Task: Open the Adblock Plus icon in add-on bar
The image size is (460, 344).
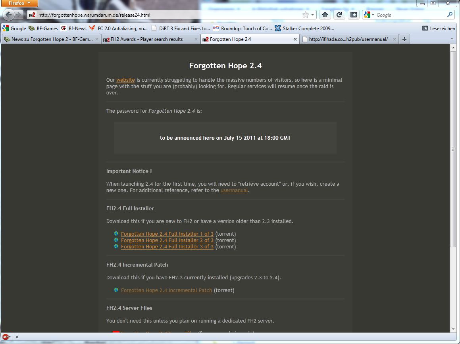Action: [x=6, y=337]
